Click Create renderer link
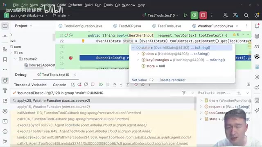Screen dimensions: 262x147 (x=172, y=80)
